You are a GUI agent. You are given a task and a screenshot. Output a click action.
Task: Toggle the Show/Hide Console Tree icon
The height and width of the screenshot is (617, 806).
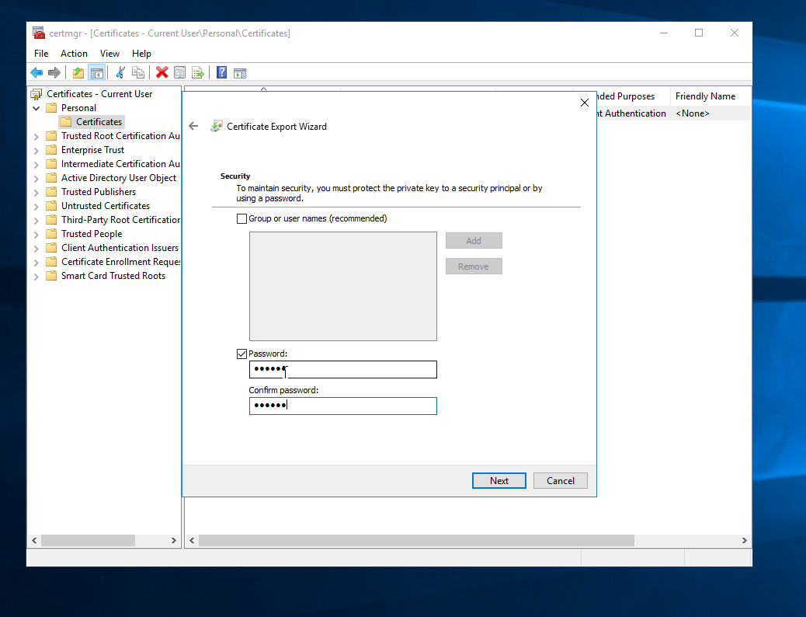pos(96,72)
